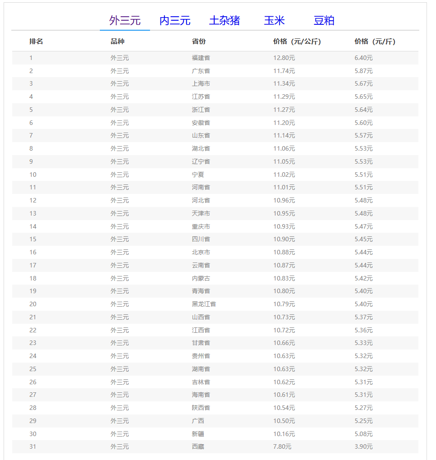Click the 排名 column header
436x460 pixels.
[36, 41]
